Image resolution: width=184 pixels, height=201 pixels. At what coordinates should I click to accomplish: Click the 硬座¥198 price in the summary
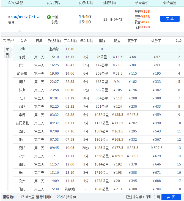pos(142,12)
